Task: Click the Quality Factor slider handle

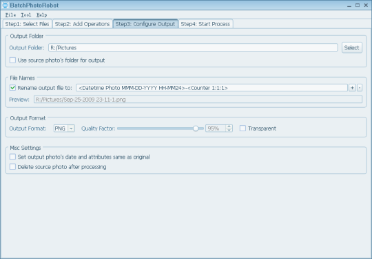Action: tap(196, 128)
